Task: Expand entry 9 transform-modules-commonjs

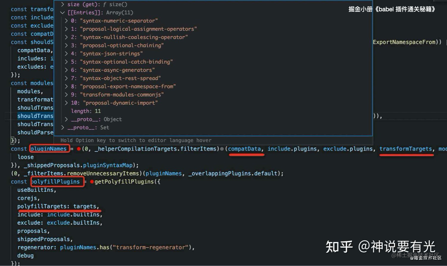Action: (66, 95)
